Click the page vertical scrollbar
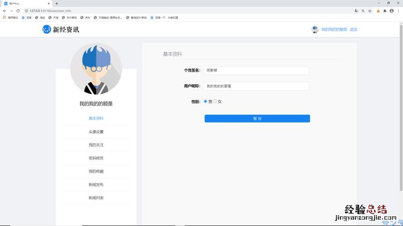This screenshot has height=226, width=403. click(401, 108)
